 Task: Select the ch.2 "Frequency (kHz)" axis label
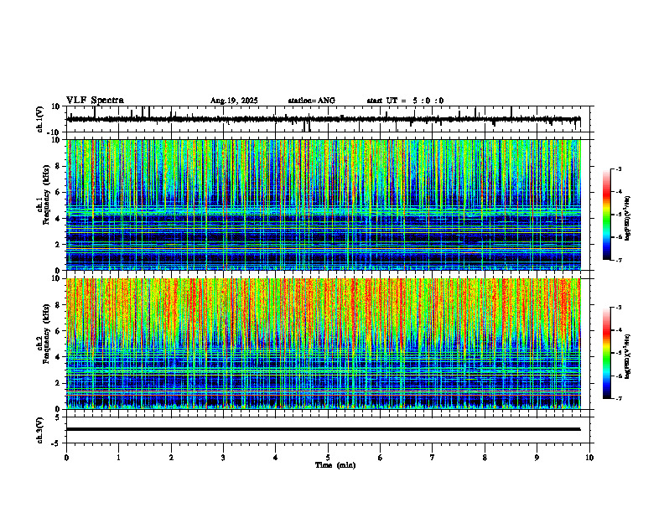coord(45,334)
